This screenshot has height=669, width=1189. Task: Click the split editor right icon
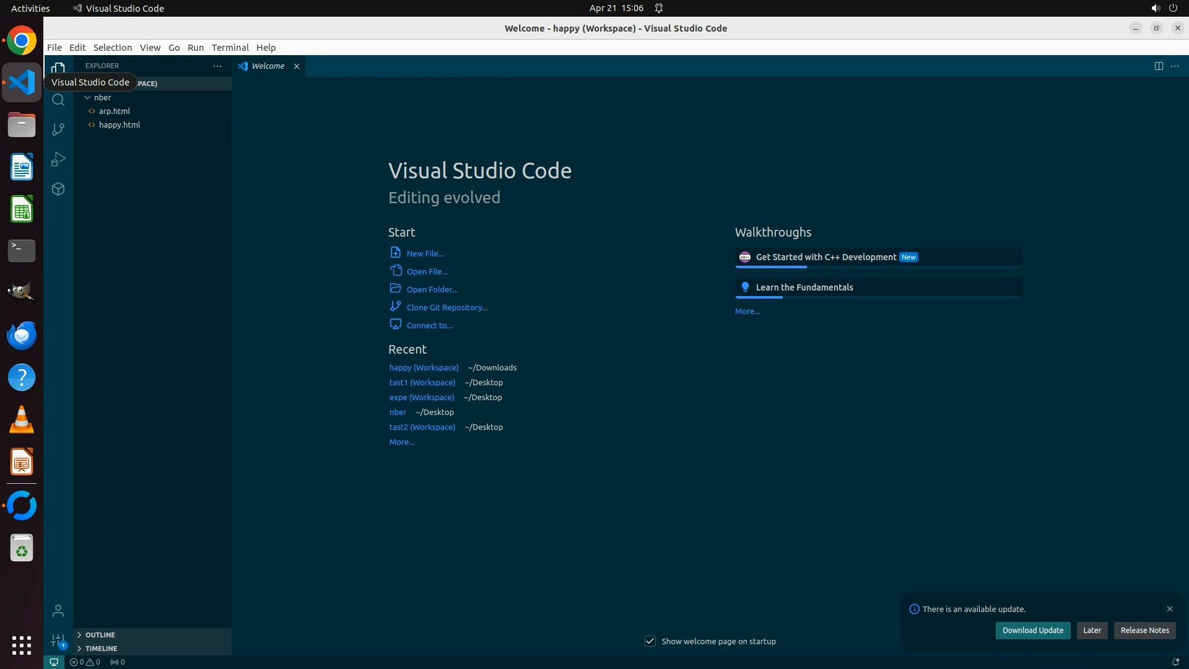[1158, 66]
